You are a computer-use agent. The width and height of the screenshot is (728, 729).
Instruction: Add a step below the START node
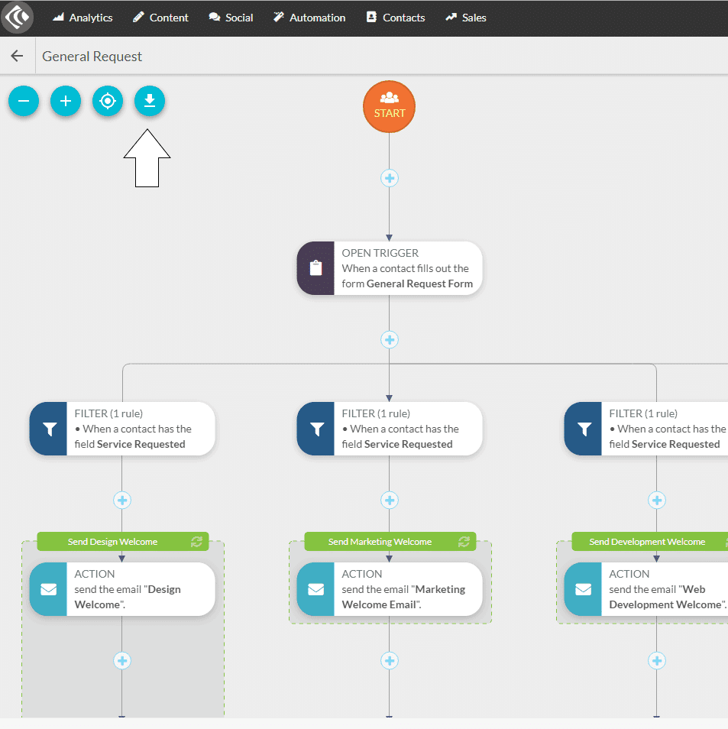(390, 178)
